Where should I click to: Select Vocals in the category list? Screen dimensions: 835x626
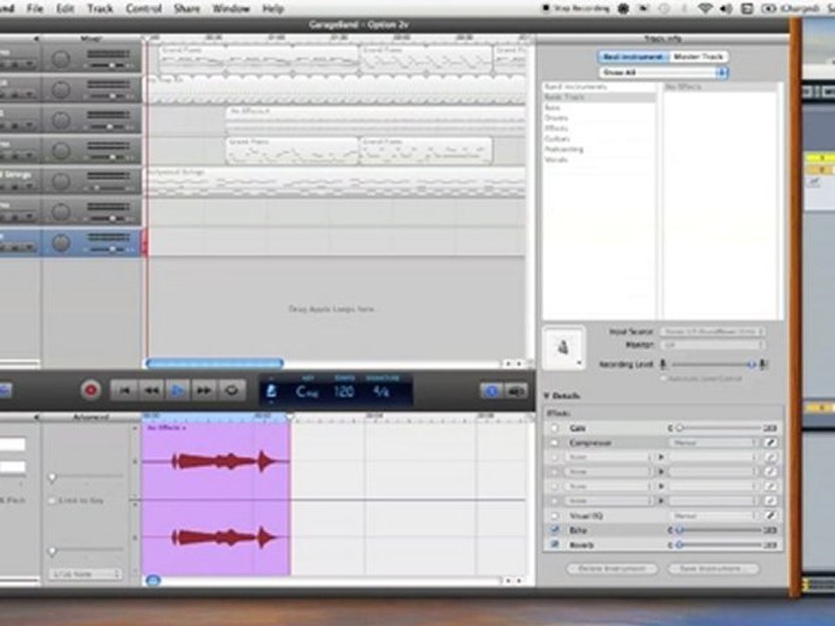click(x=598, y=159)
